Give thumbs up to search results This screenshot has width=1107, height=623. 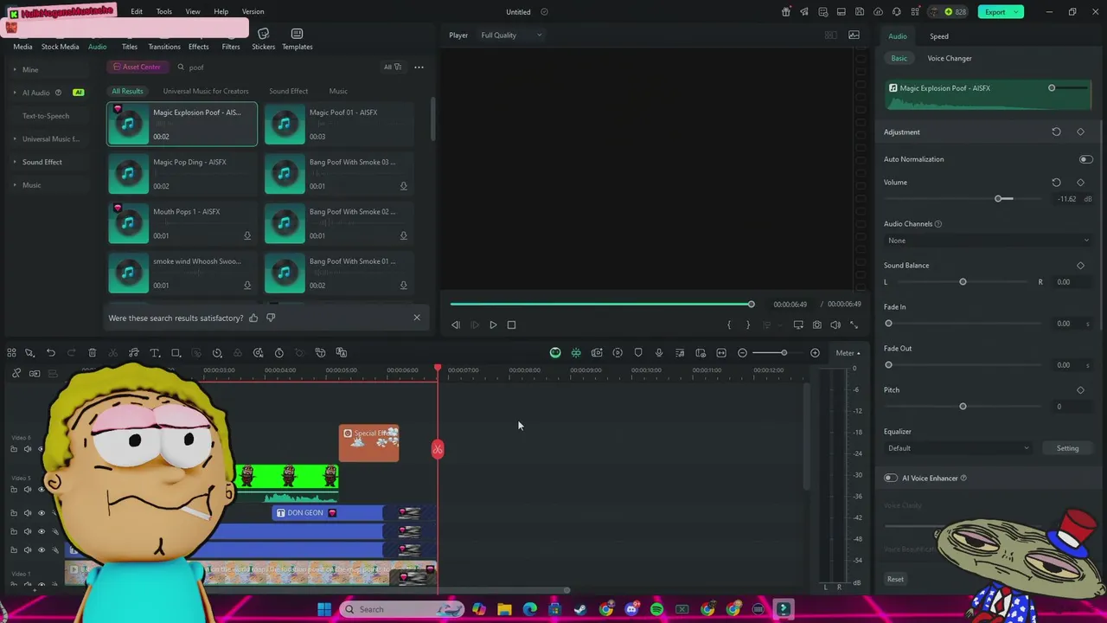coord(253,318)
